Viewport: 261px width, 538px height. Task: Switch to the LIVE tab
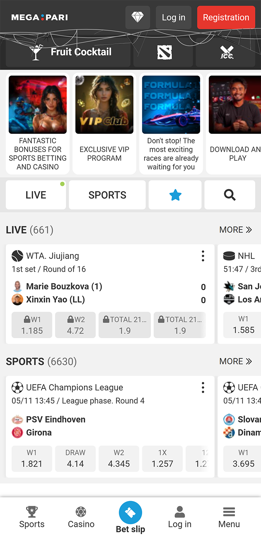36,195
